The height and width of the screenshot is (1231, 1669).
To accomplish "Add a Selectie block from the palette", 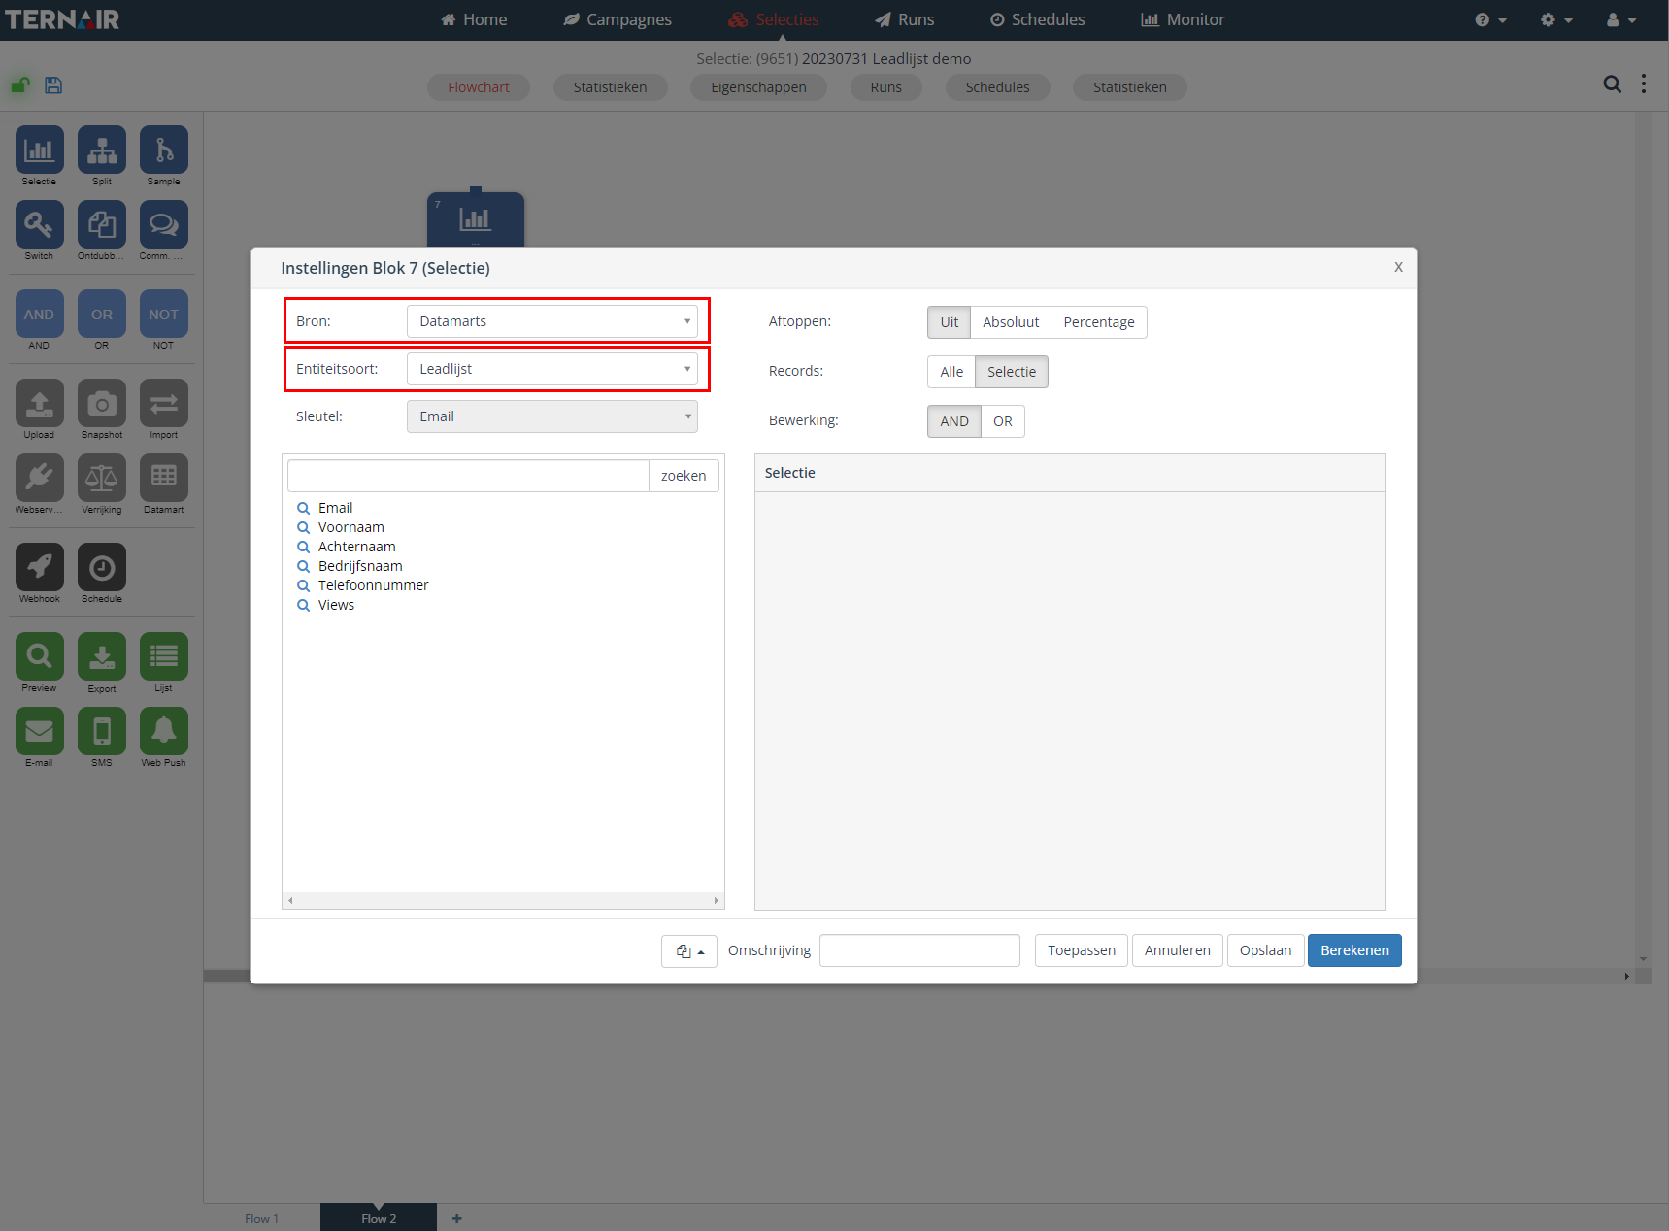I will [39, 150].
